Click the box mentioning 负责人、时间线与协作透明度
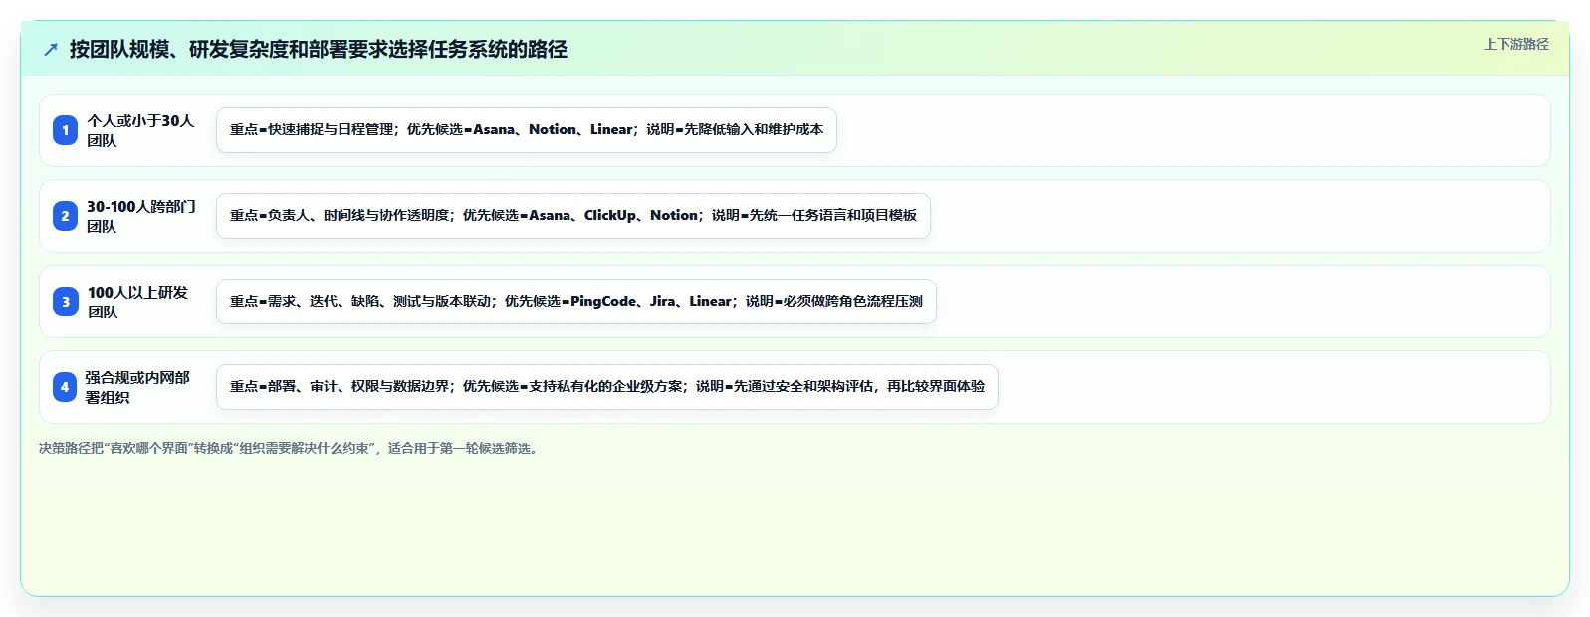1590x617 pixels. coord(573,216)
